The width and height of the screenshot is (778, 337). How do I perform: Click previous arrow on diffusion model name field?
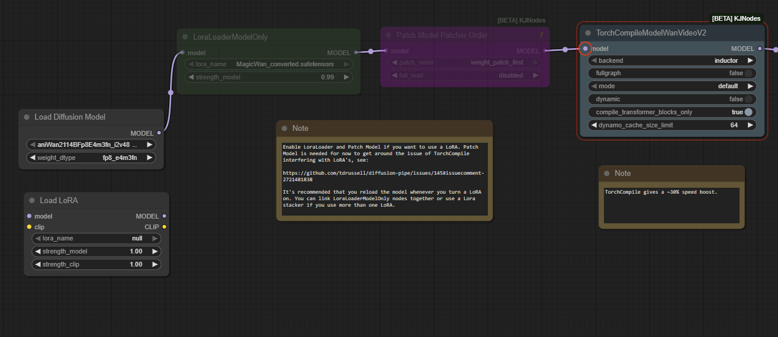coord(33,145)
